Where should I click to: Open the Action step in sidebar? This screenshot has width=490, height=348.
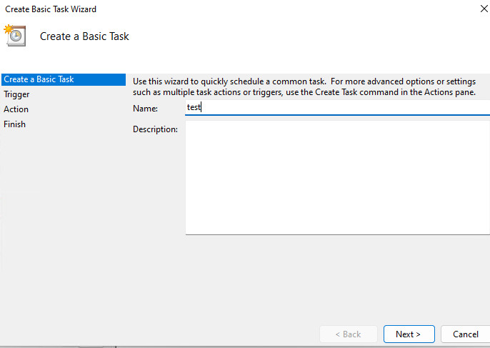[16, 109]
